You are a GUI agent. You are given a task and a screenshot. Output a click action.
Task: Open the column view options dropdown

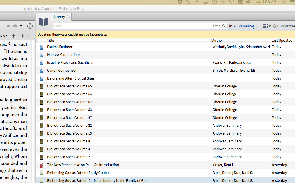click(x=267, y=26)
